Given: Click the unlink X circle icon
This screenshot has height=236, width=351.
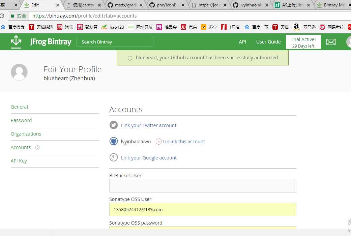Looking at the screenshot, I should pyautogui.click(x=158, y=142).
